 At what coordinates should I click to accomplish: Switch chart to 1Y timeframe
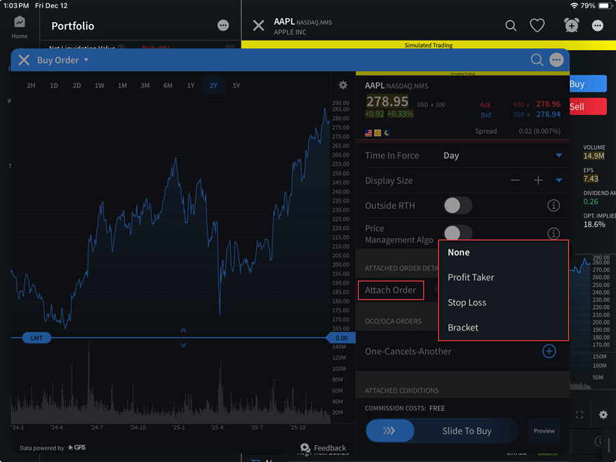click(191, 86)
